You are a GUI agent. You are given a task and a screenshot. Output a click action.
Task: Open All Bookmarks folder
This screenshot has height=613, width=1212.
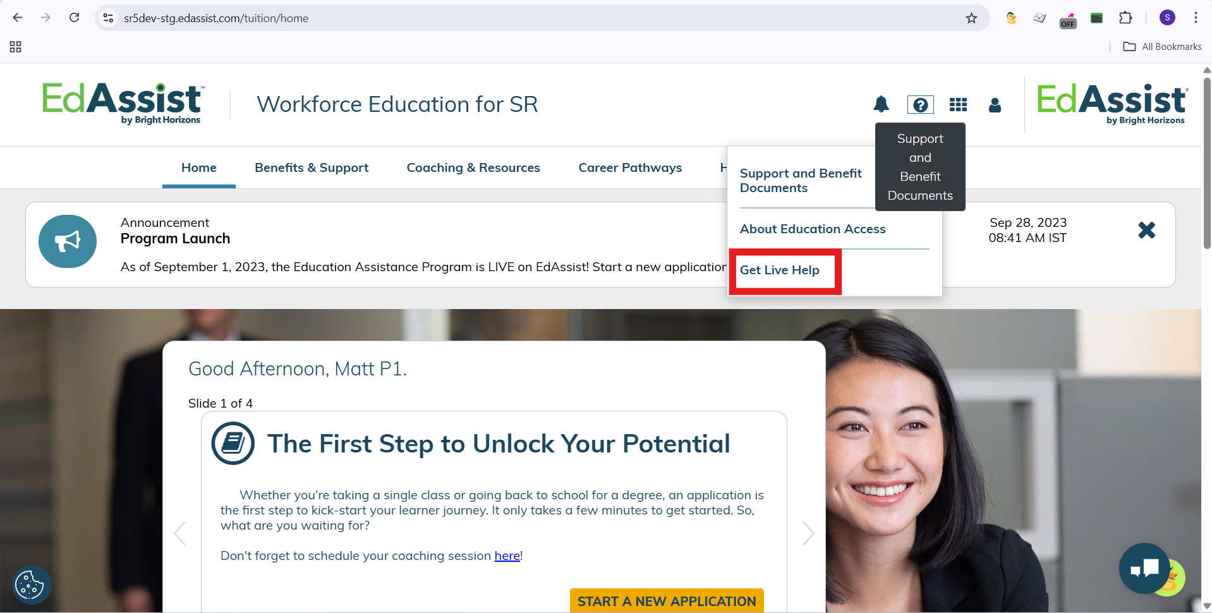point(1163,47)
